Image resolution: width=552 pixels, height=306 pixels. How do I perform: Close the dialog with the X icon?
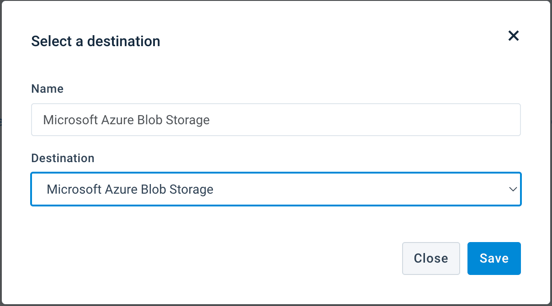pos(514,36)
